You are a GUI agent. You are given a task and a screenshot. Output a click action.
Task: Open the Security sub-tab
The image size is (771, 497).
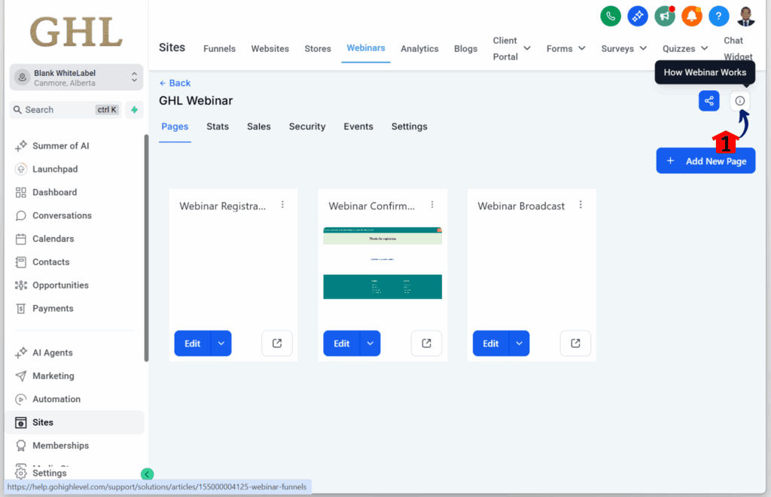point(307,127)
